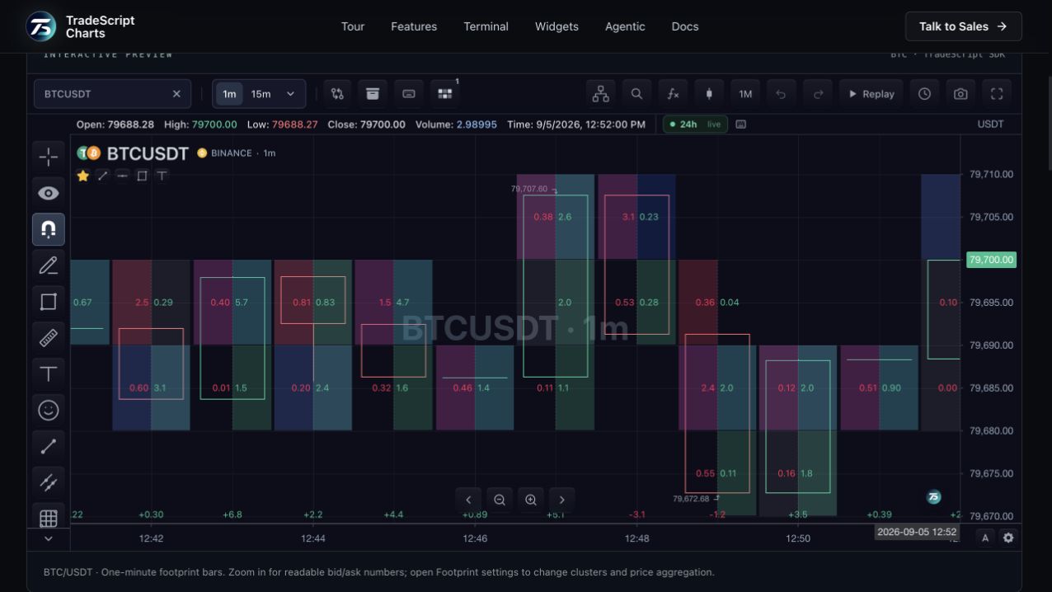Image resolution: width=1052 pixels, height=592 pixels.
Task: Open the chart layout grid icon
Action: click(445, 94)
